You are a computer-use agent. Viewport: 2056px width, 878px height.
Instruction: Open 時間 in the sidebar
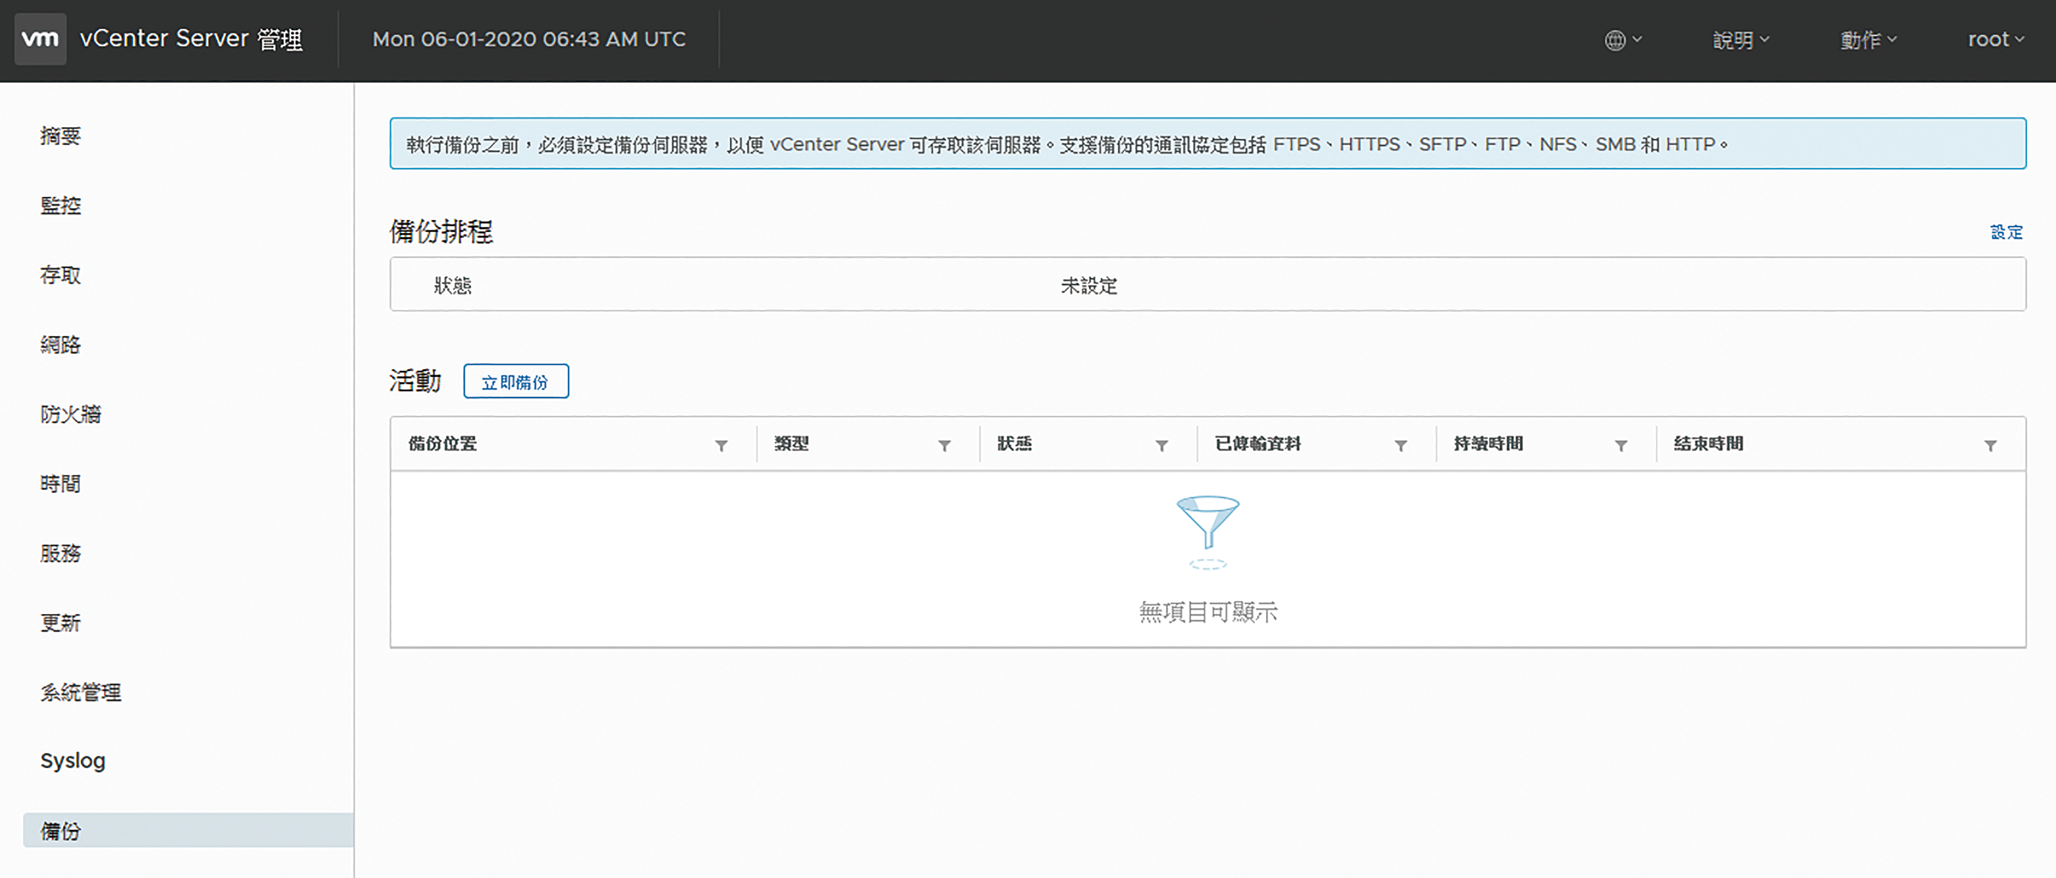coord(61,483)
